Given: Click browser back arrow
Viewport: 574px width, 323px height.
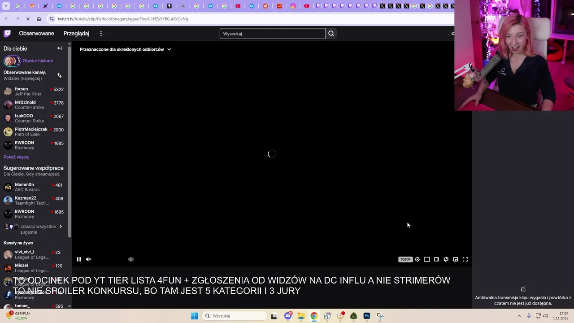Looking at the screenshot, I should (x=7, y=19).
